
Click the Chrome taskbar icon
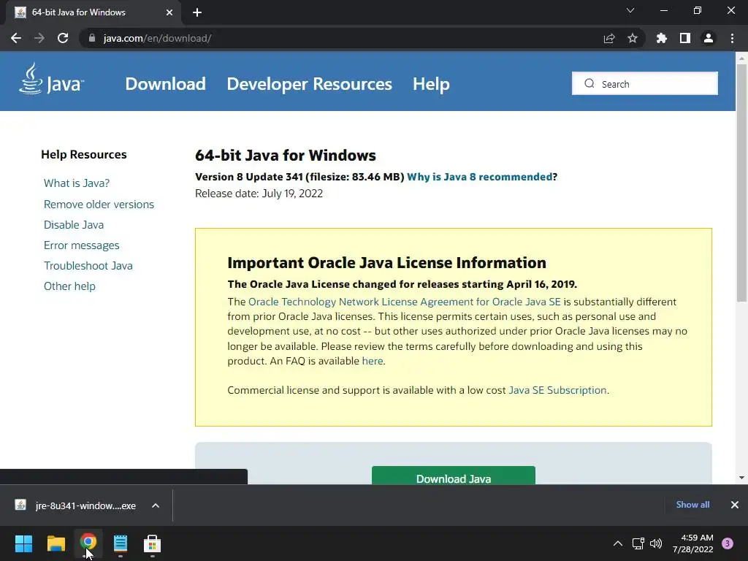pyautogui.click(x=88, y=543)
